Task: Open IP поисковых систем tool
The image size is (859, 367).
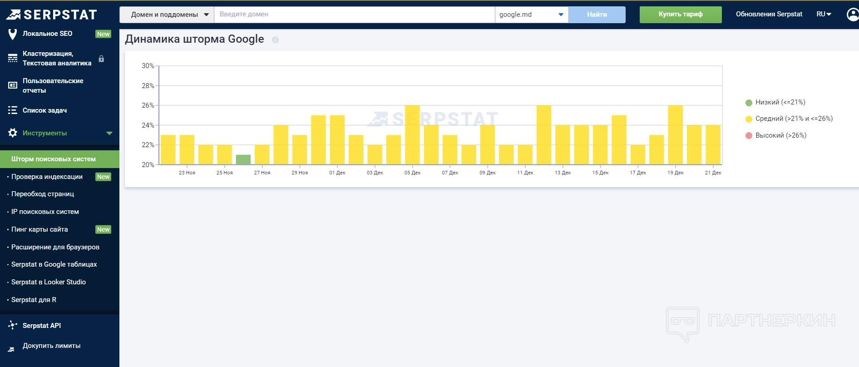Action: [45, 212]
